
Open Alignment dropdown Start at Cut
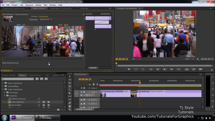pyautogui.click(x=46, y=19)
